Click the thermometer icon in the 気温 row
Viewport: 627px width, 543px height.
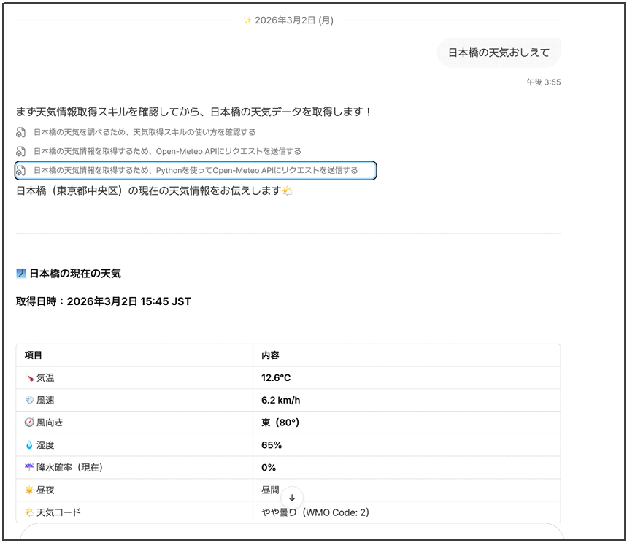pyautogui.click(x=29, y=378)
